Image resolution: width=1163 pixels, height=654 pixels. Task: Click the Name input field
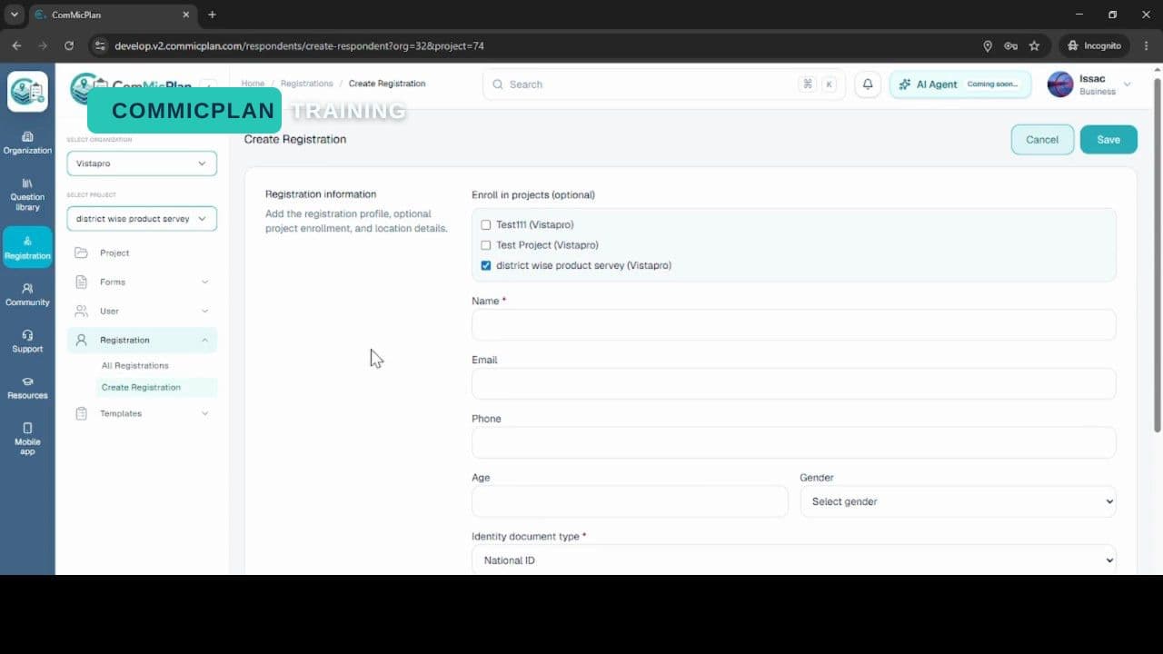click(794, 324)
